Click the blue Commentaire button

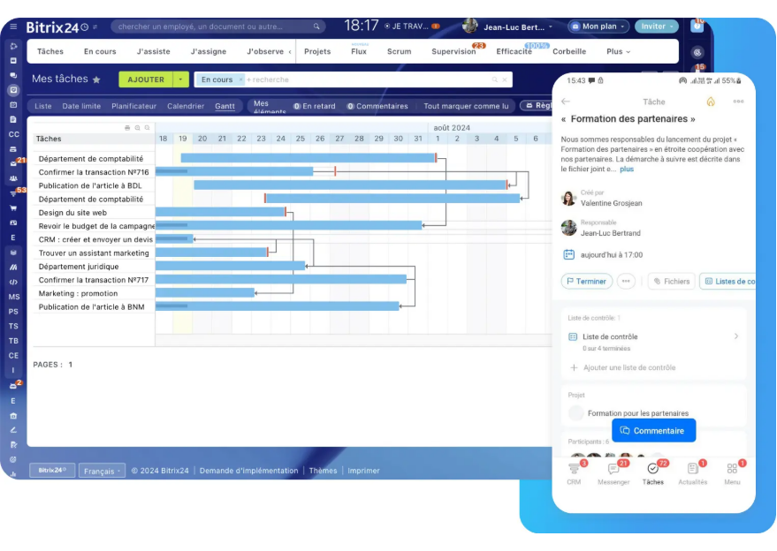tap(653, 430)
